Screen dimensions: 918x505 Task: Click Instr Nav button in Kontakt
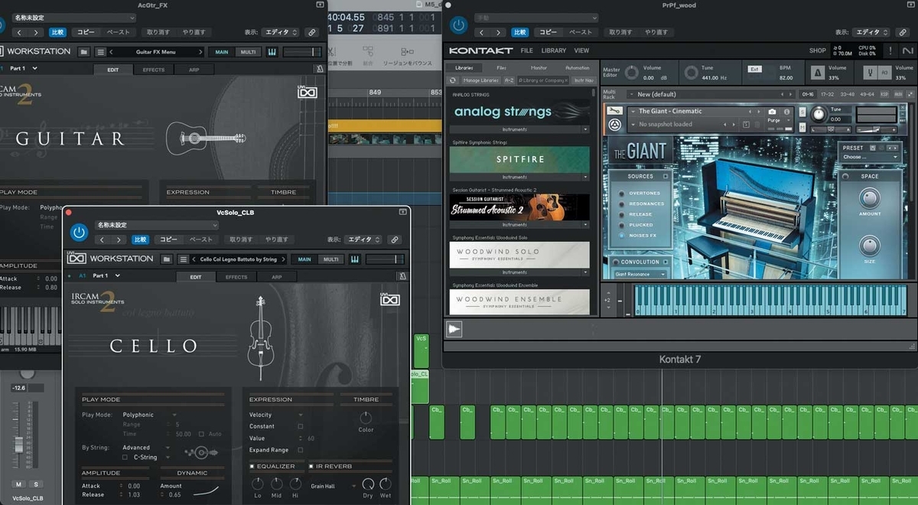click(584, 80)
